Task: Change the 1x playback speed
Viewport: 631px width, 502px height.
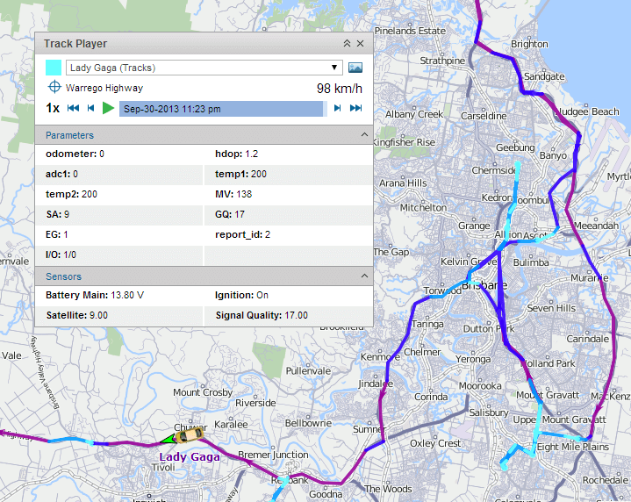Action: click(53, 108)
